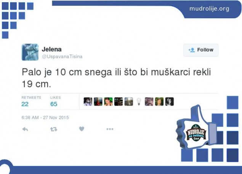
Task: Click the add-person icon in Follow button
Action: tap(192, 50)
